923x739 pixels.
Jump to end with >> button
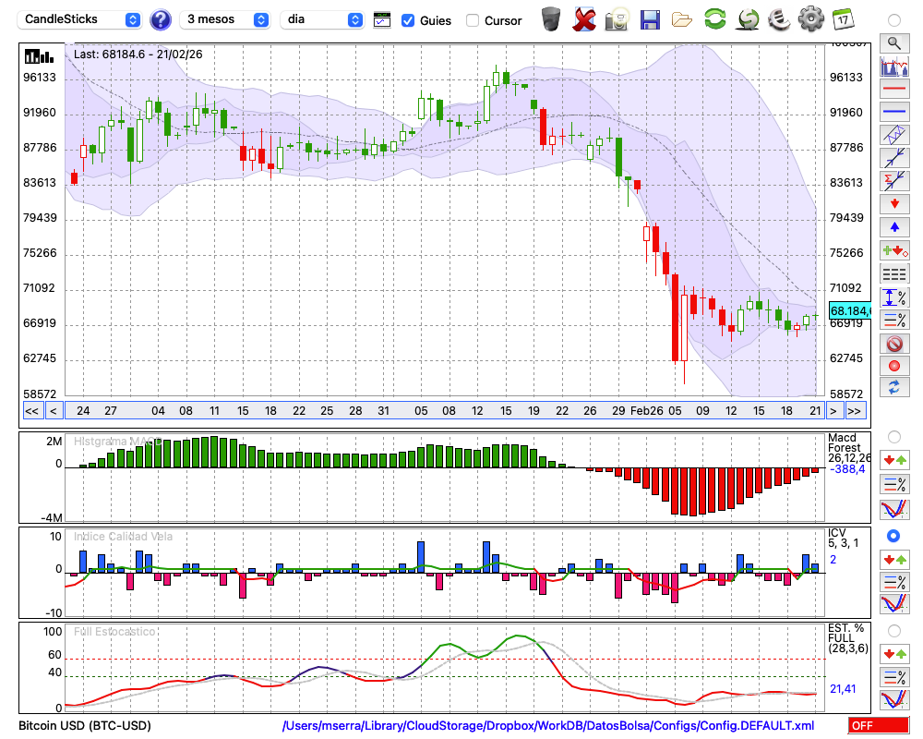[855, 411]
